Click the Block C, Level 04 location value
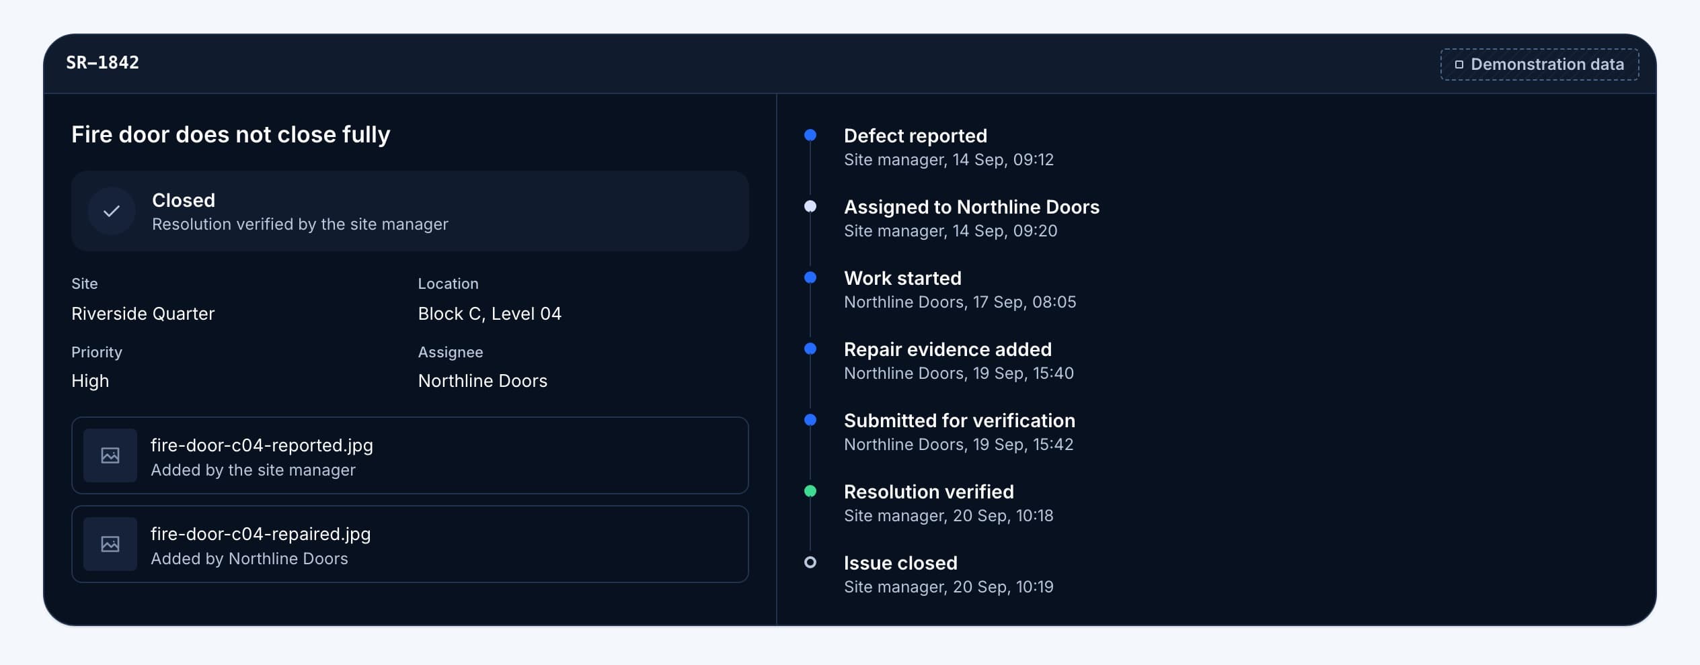This screenshot has width=1700, height=665. (x=490, y=314)
